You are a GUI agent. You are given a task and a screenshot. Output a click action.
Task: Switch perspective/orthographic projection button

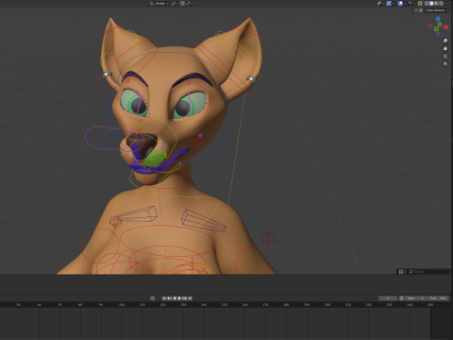445,64
